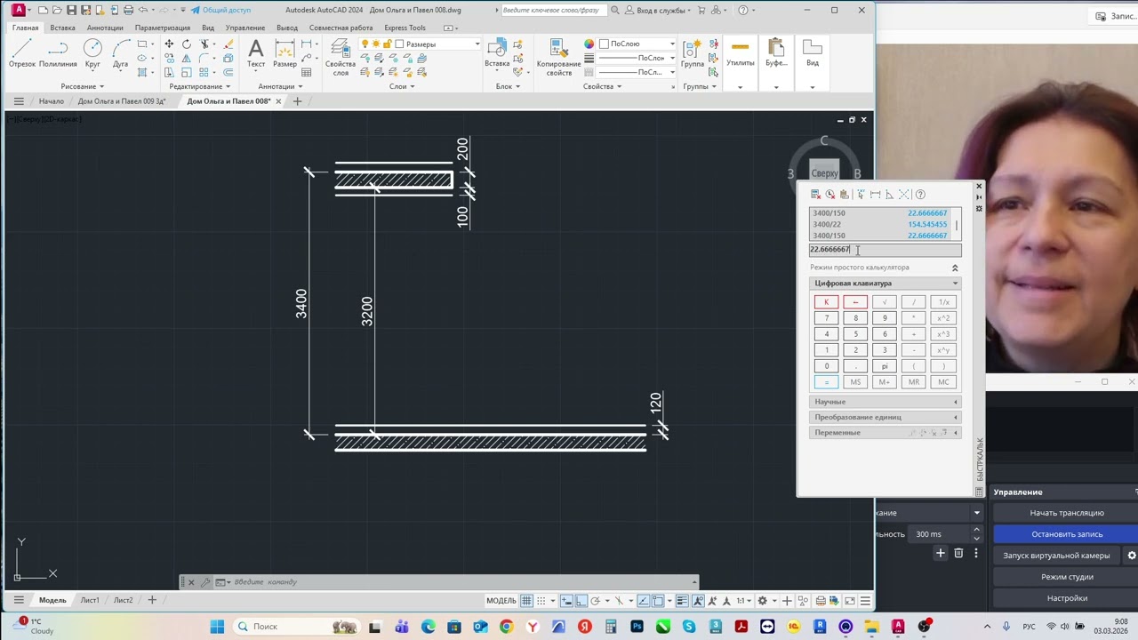1138x640 pixels.
Task: Open the Express Tools tab
Action: click(405, 28)
